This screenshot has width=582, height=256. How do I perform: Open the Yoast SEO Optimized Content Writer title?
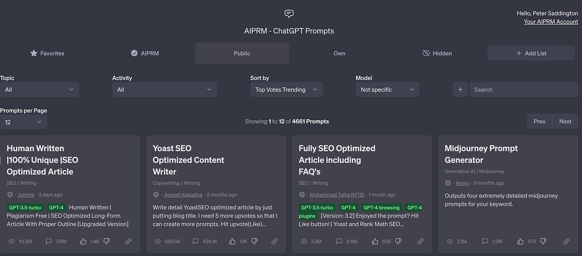[x=188, y=160]
